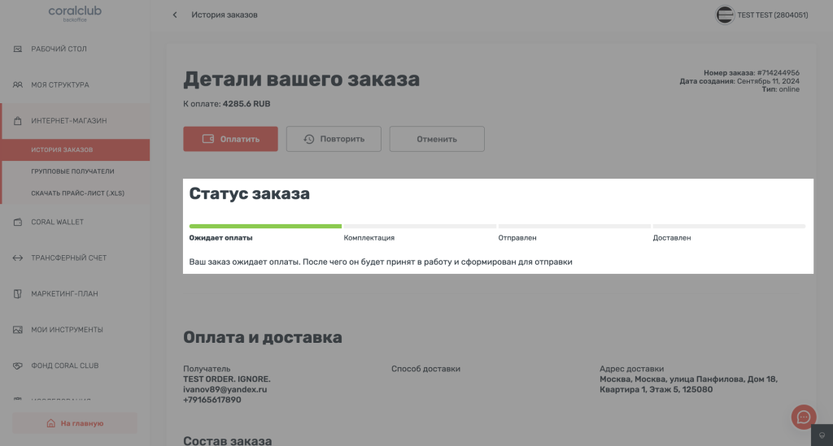
Task: Click the Моя структура people icon
Action: (x=17, y=85)
